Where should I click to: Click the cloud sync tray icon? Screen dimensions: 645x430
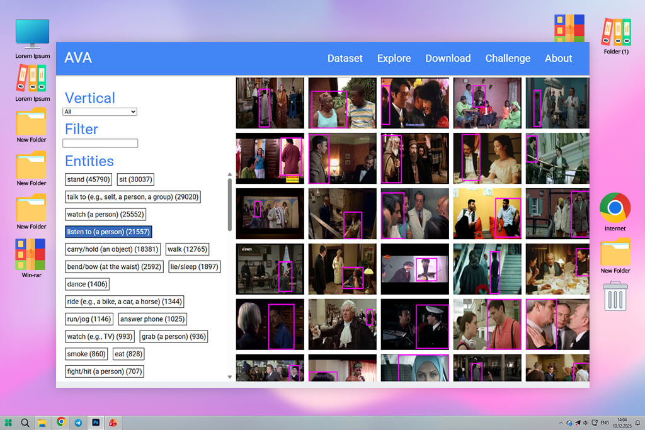569,422
